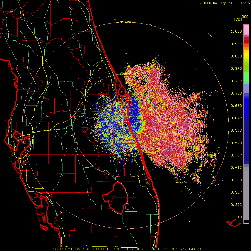Click the 0.360 scale value

[x=236, y=180]
